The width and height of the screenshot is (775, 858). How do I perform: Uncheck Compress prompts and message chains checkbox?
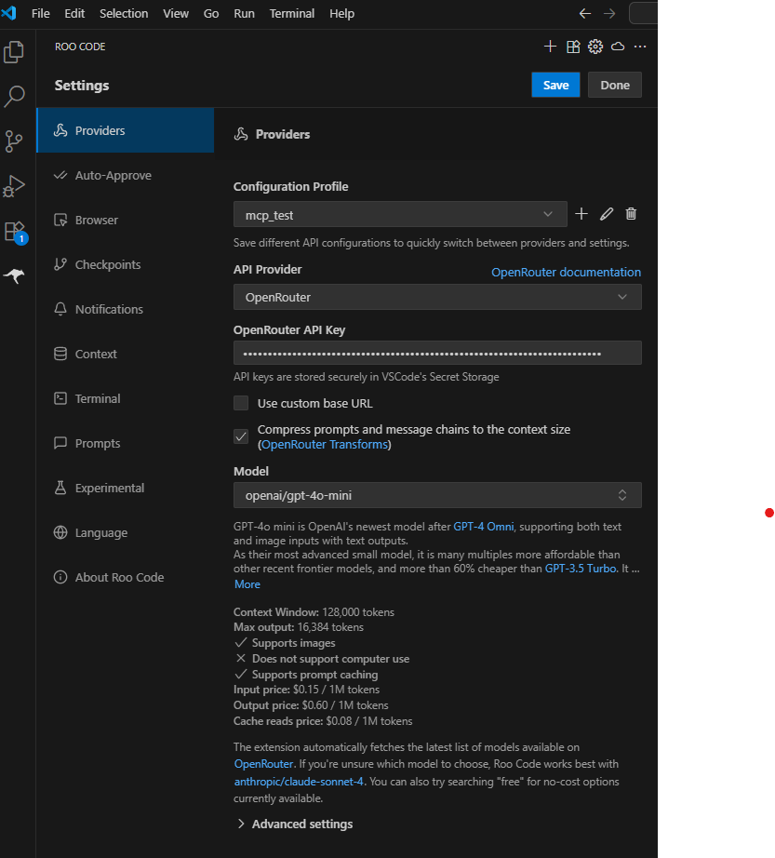(241, 436)
